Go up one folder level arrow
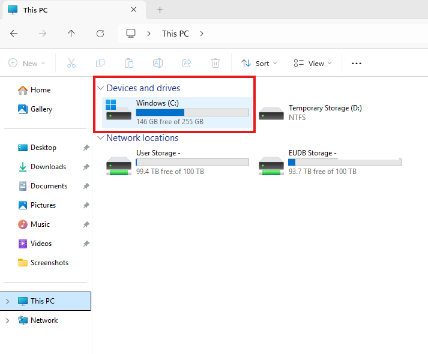 pos(71,34)
